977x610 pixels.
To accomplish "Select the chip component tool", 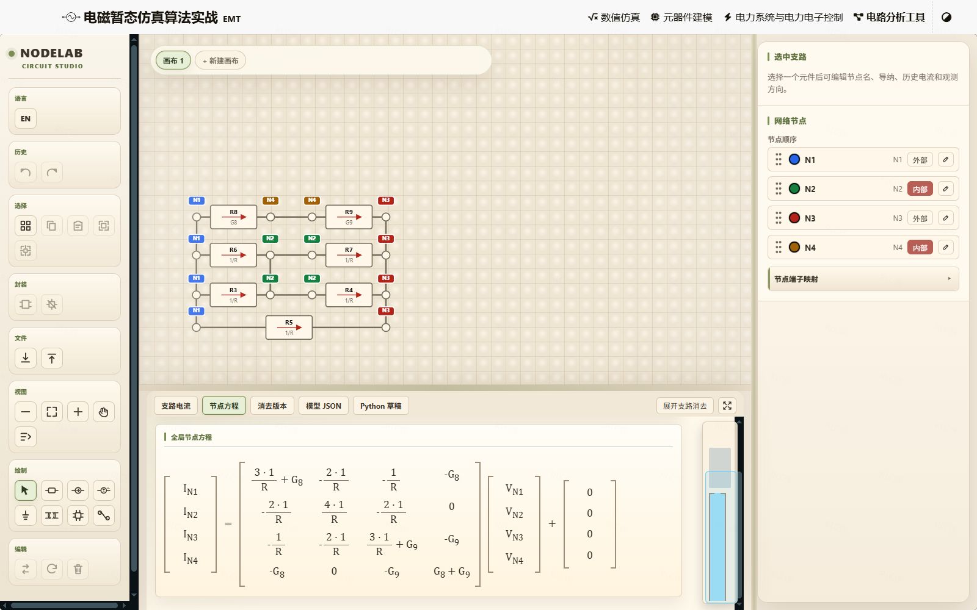I will [78, 516].
